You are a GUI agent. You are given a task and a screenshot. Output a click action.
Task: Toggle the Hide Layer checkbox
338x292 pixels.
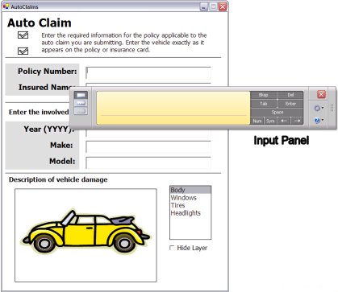(x=172, y=248)
